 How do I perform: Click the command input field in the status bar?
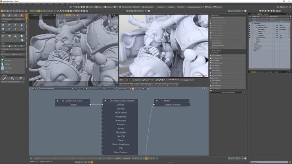point(269,162)
